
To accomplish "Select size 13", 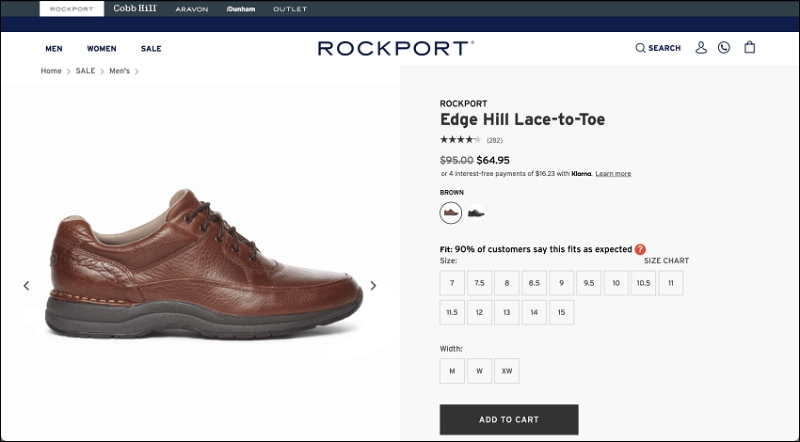I will [506, 312].
